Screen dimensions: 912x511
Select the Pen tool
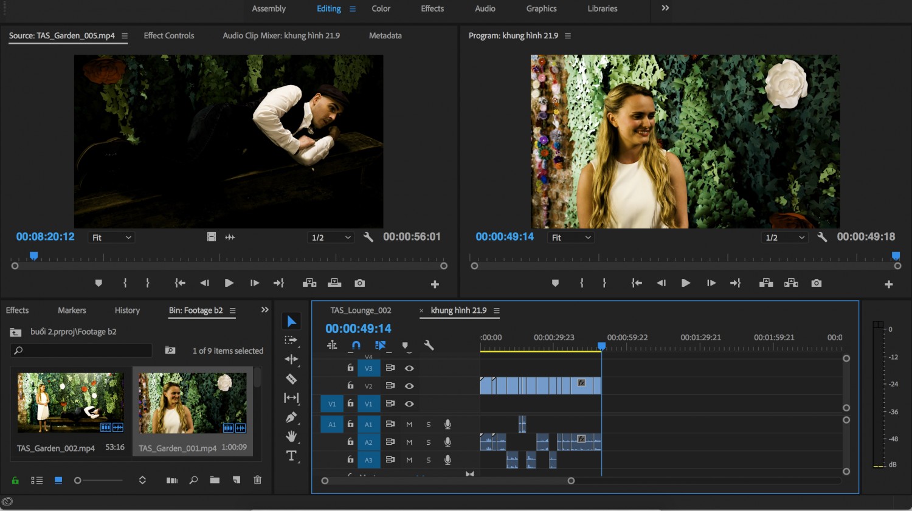(x=291, y=417)
